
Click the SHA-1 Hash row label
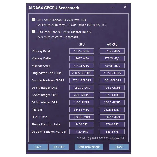(x=40, y=117)
